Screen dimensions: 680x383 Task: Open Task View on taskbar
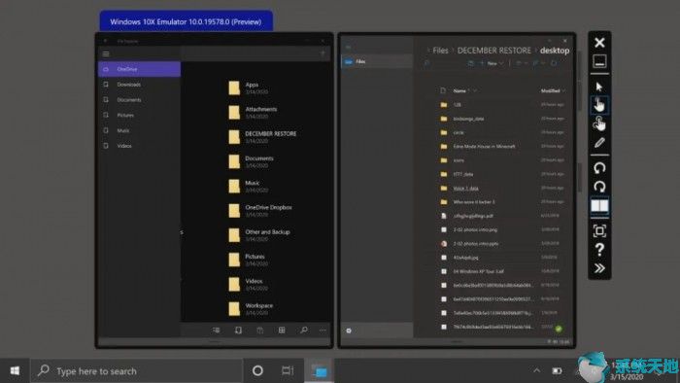[x=288, y=371]
